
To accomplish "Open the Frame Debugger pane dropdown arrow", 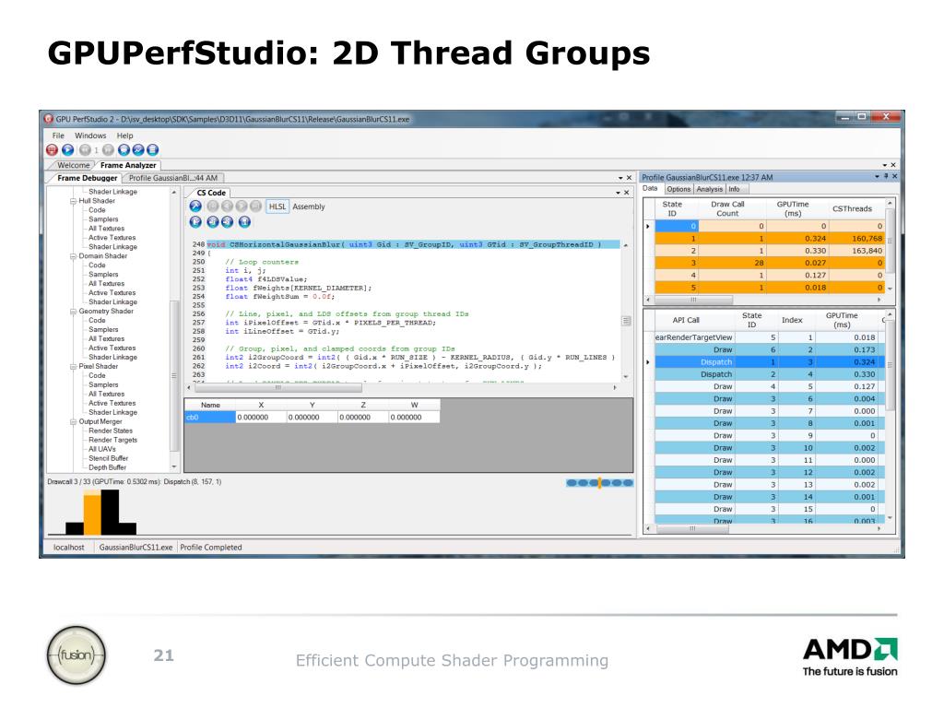I will (x=620, y=178).
